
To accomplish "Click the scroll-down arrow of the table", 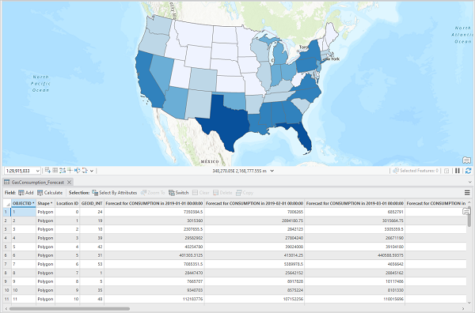I will tap(469, 303).
